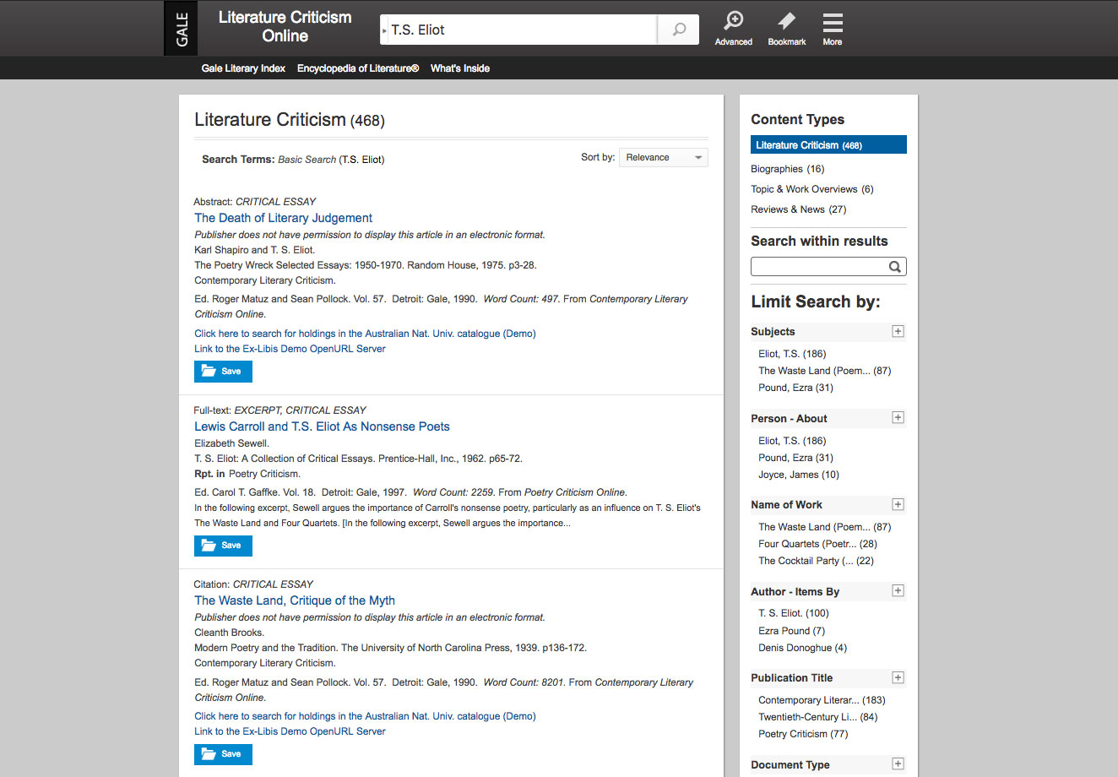Expand Author - Items By plus icon
The width and height of the screenshot is (1118, 777).
[898, 590]
